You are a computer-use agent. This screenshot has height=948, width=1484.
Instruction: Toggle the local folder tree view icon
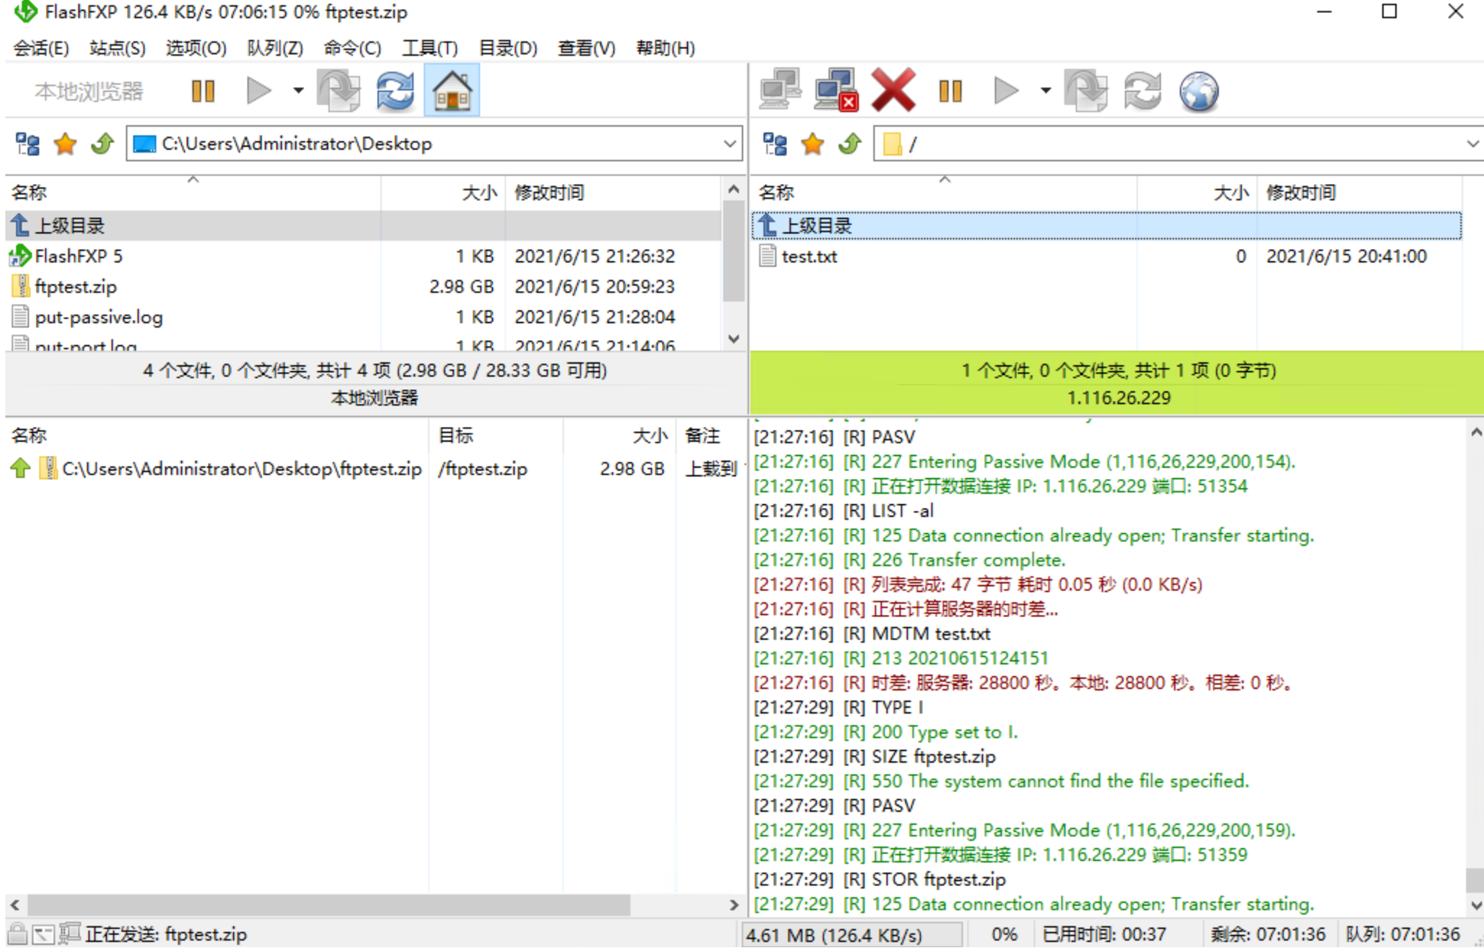point(28,144)
